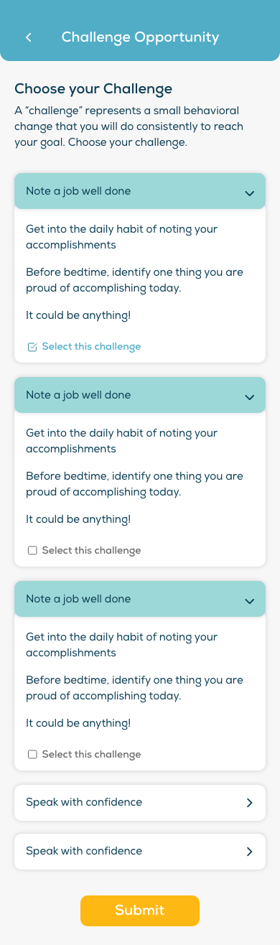Expand the first 'Speak with confidence' arrow icon
Screen dimensions: 280x945
pyautogui.click(x=249, y=803)
